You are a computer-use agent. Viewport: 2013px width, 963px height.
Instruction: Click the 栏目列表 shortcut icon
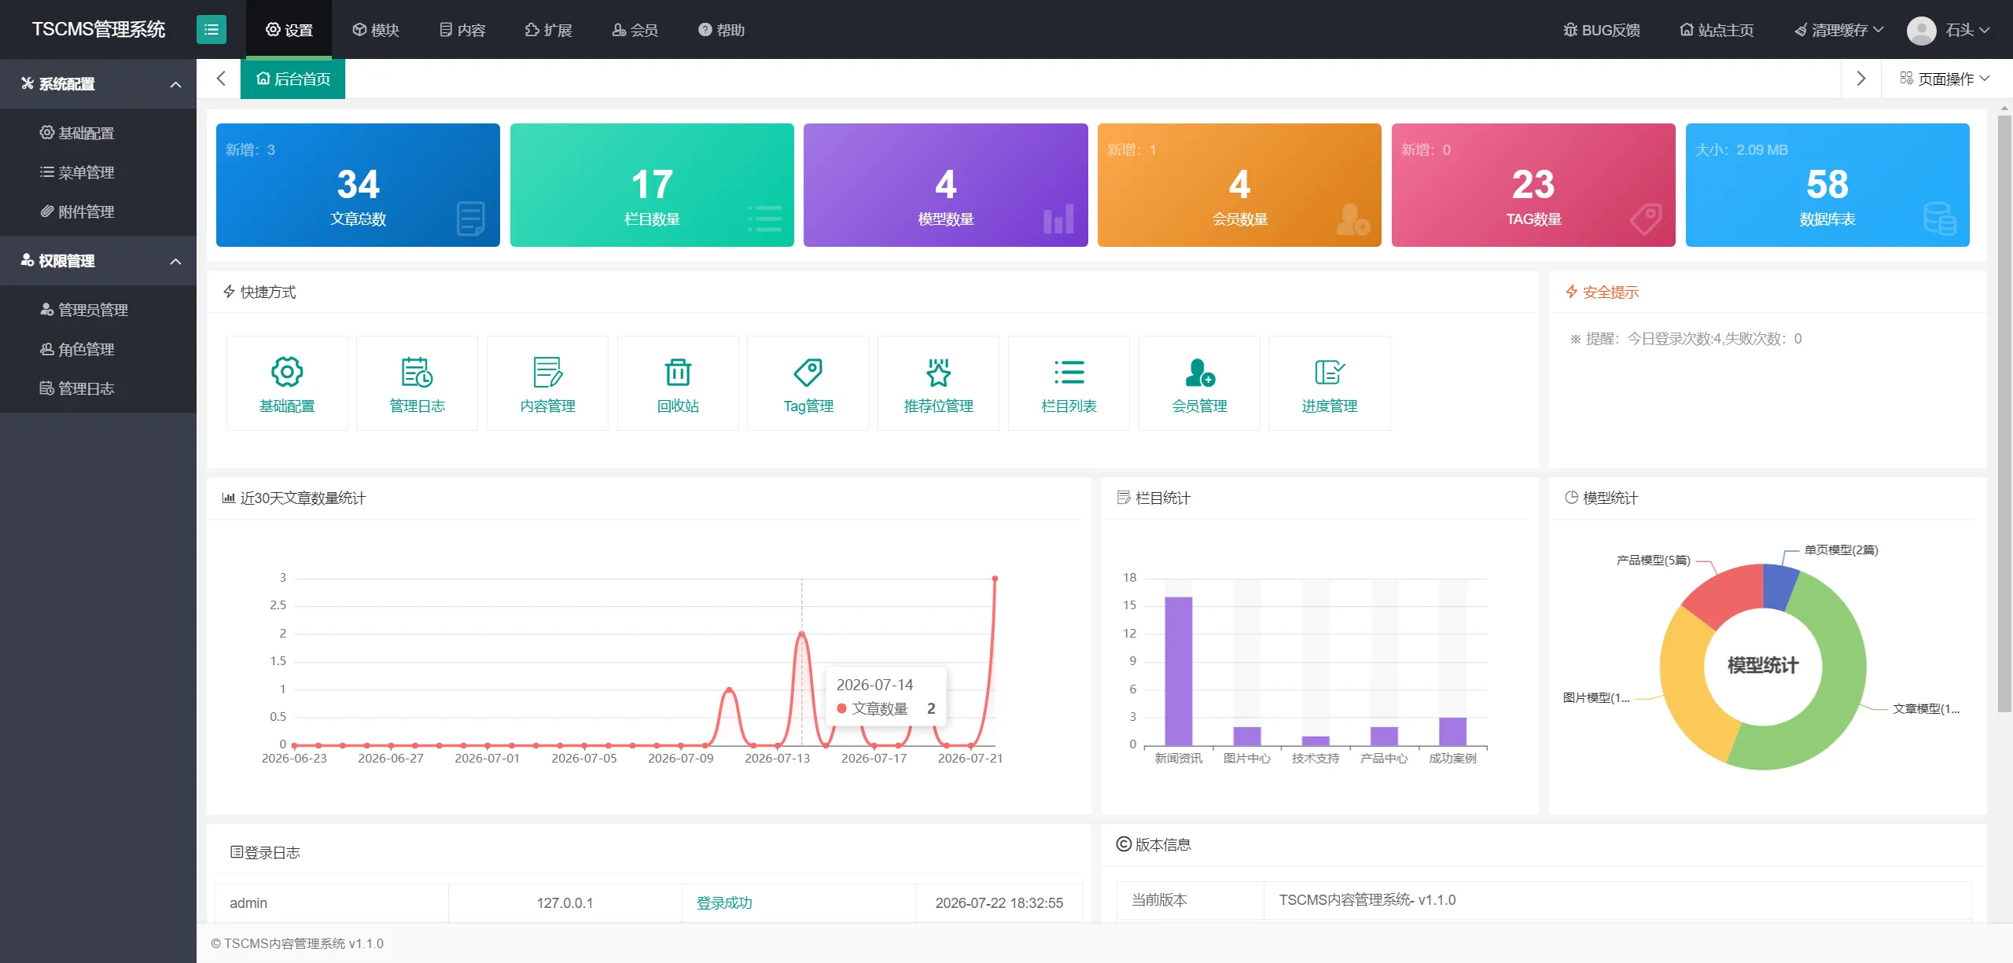click(1069, 372)
